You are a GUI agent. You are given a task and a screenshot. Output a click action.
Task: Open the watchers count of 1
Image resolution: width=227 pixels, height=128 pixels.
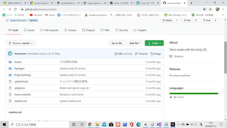point(177,20)
